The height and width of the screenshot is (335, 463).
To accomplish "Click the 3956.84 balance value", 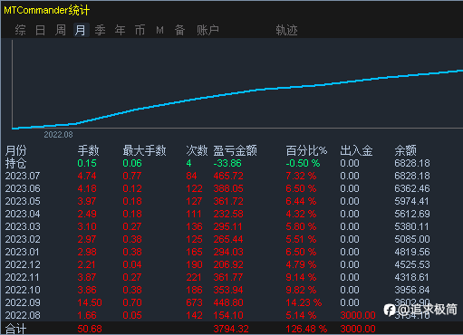I will pos(412,290).
